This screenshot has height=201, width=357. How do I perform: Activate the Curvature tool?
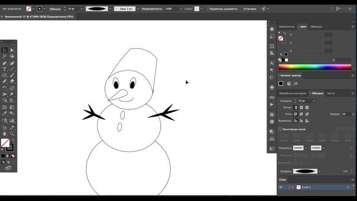12,63
